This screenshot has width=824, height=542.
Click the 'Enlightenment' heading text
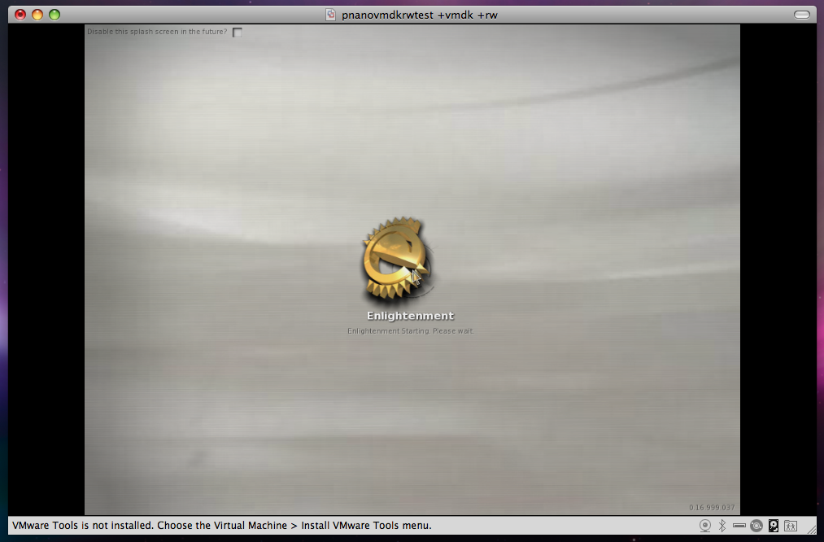(410, 316)
